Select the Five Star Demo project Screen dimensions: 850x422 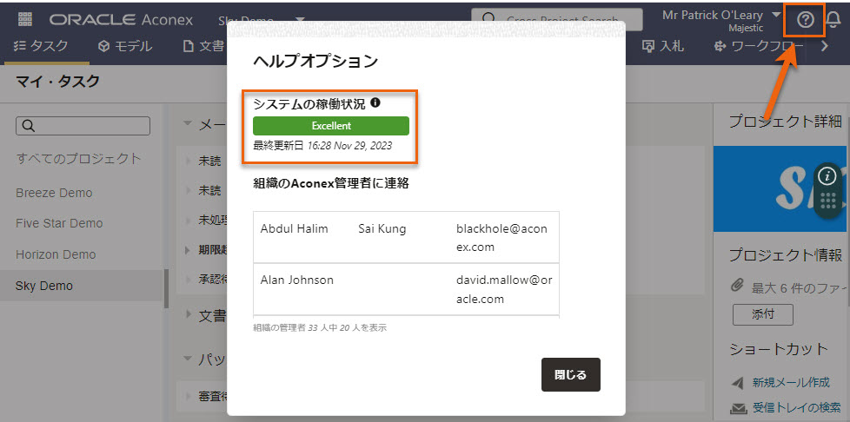pos(59,223)
